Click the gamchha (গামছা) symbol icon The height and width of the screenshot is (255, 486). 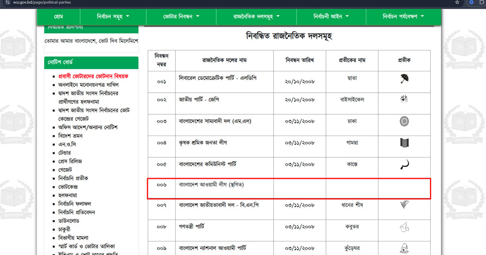[x=404, y=142]
